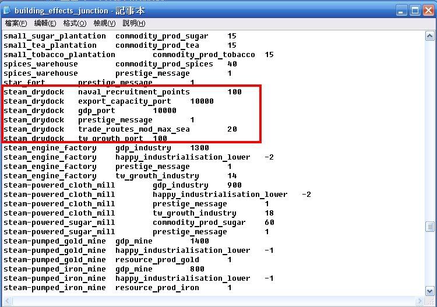The image size is (437, 307).
Task: Maximize the Notepad window
Action: pos(415,10)
